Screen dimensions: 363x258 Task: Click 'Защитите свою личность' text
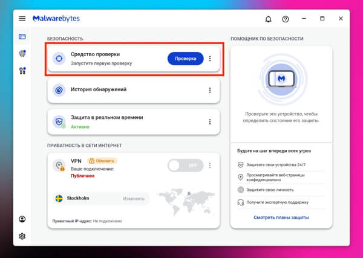tap(270, 190)
